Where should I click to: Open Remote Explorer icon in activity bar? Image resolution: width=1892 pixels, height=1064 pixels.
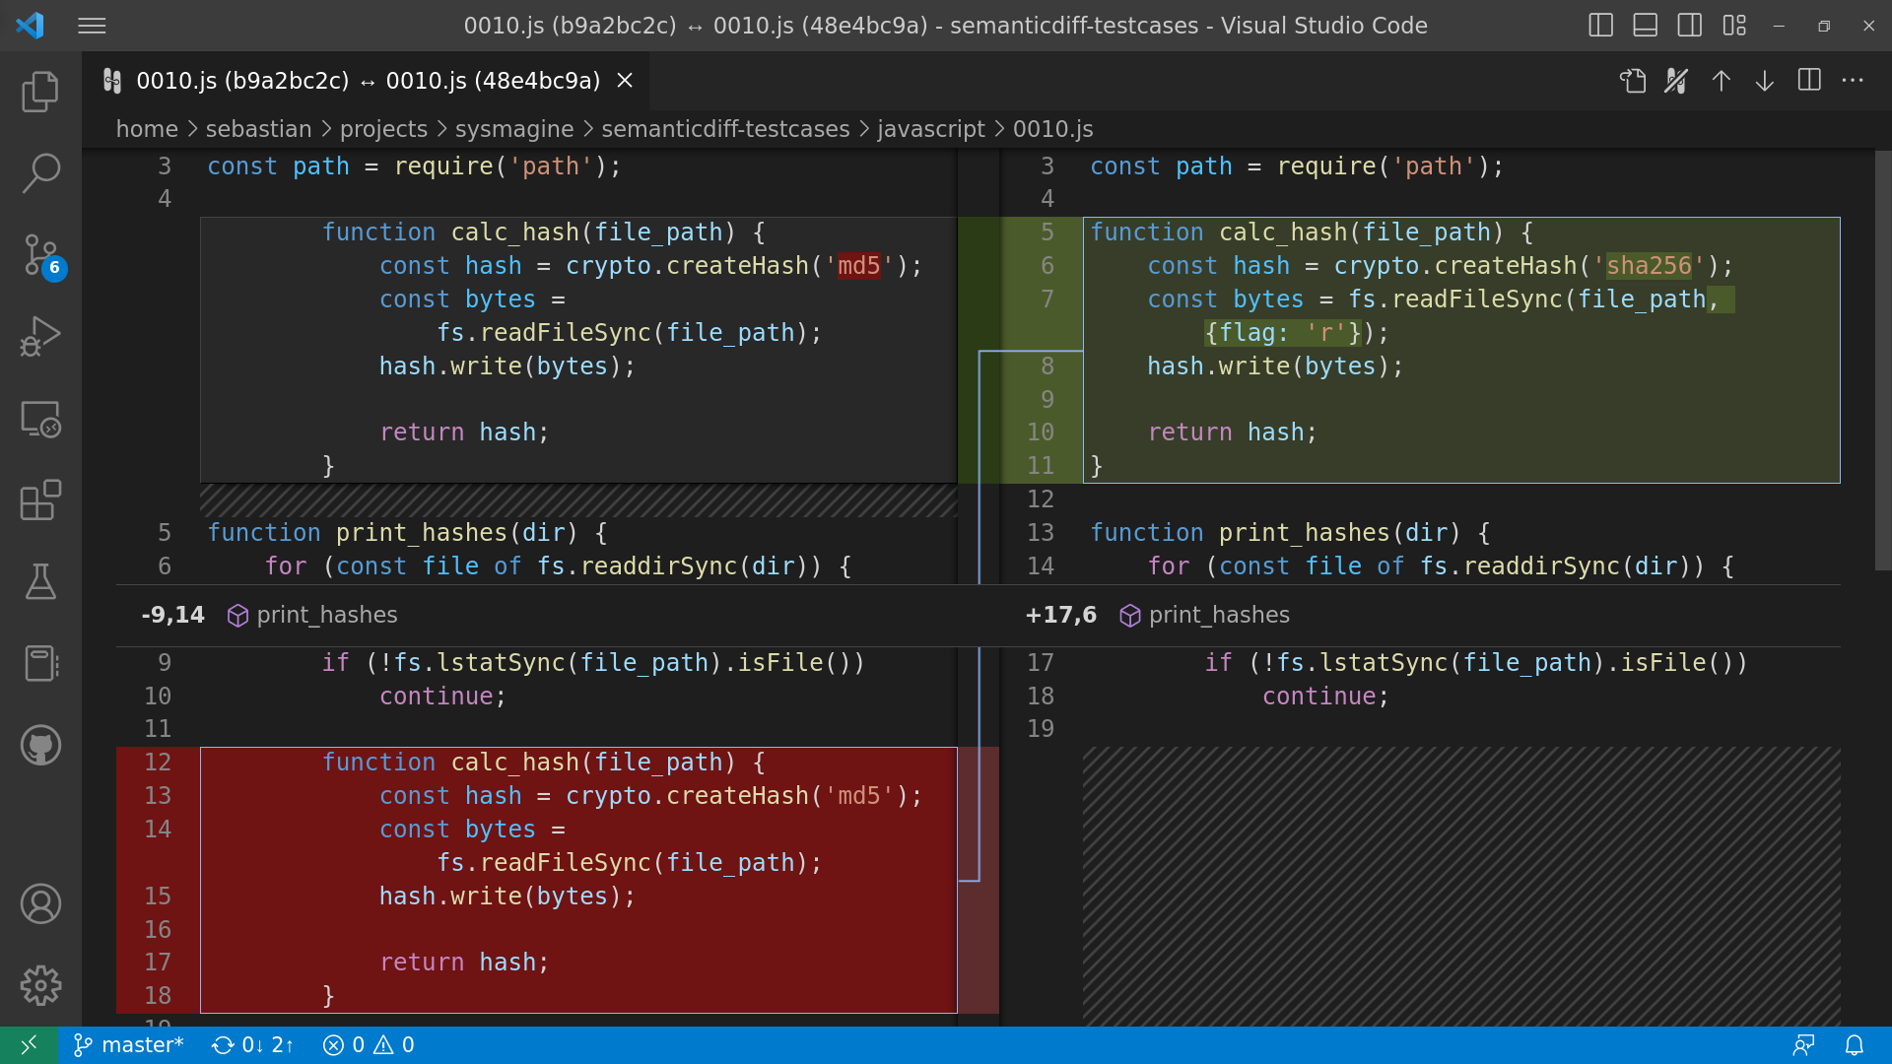point(40,419)
